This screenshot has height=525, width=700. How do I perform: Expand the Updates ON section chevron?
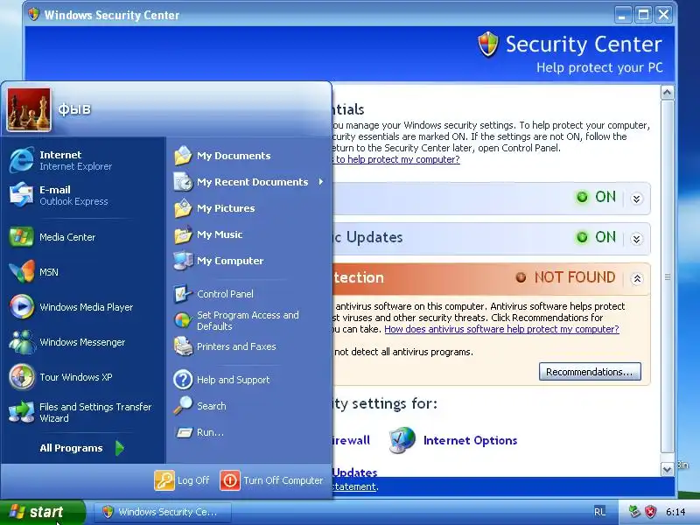coord(637,239)
